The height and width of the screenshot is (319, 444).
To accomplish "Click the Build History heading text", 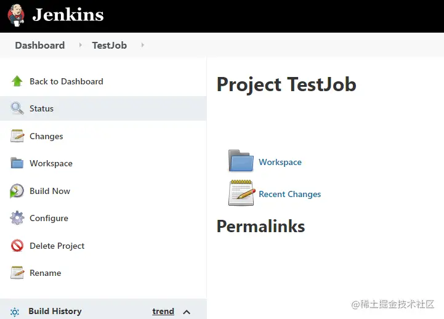I will (55, 311).
